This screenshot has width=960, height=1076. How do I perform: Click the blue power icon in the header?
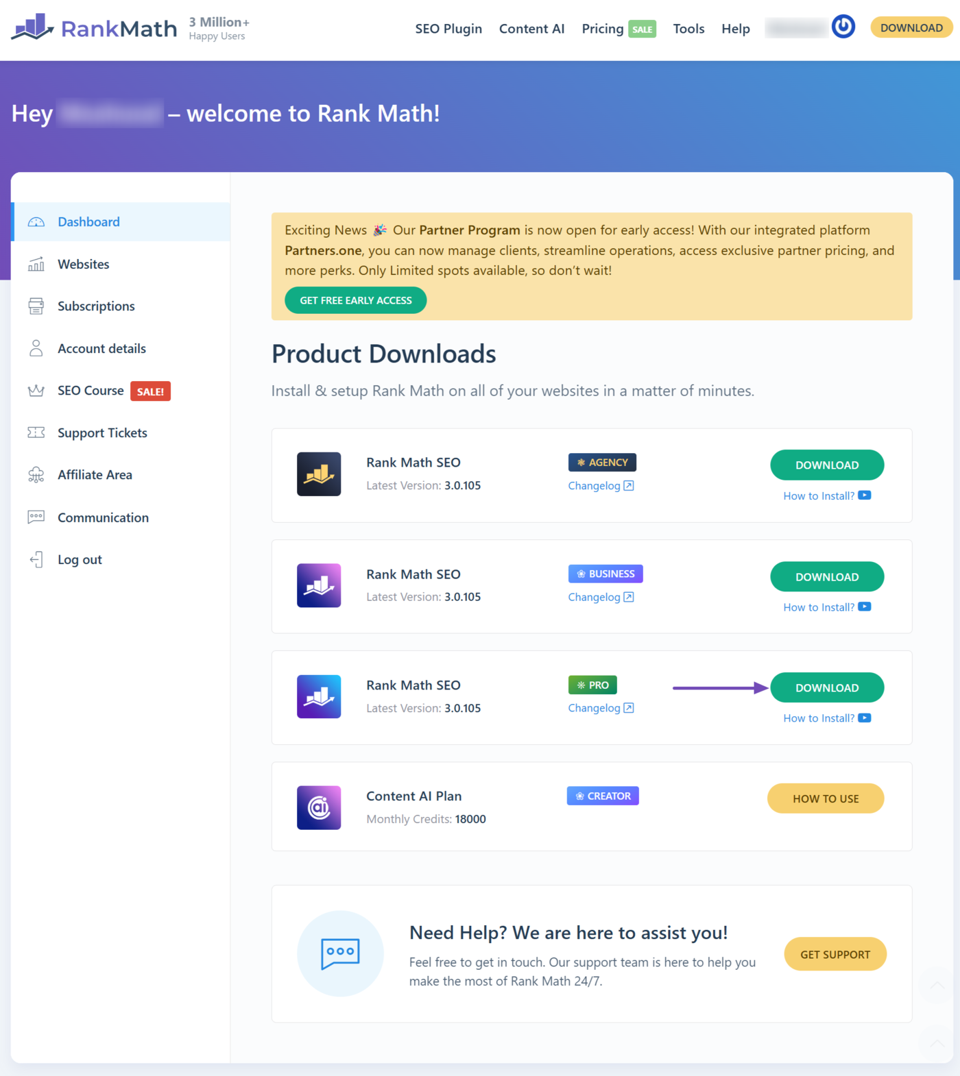point(843,27)
